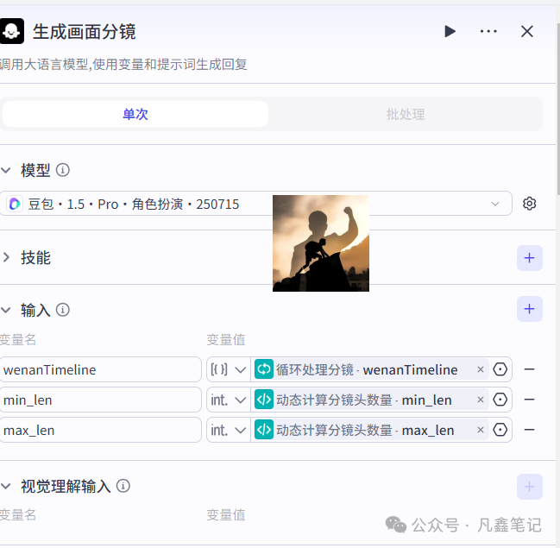This screenshot has height=548, width=560.
Task: Show info tooltip beside 模型
Action: pos(63,170)
